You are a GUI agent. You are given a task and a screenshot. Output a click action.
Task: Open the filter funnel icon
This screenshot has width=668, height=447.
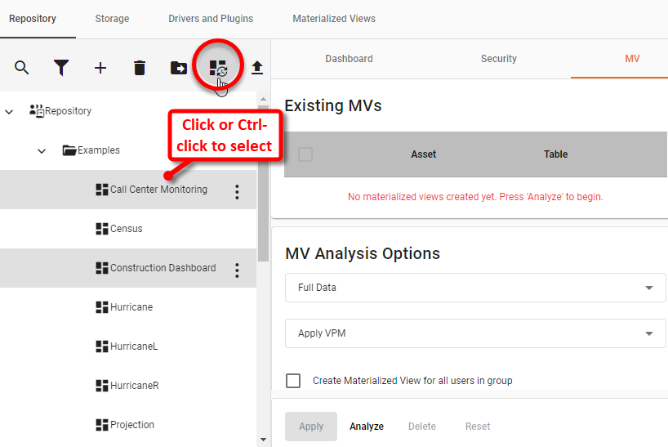pos(61,68)
